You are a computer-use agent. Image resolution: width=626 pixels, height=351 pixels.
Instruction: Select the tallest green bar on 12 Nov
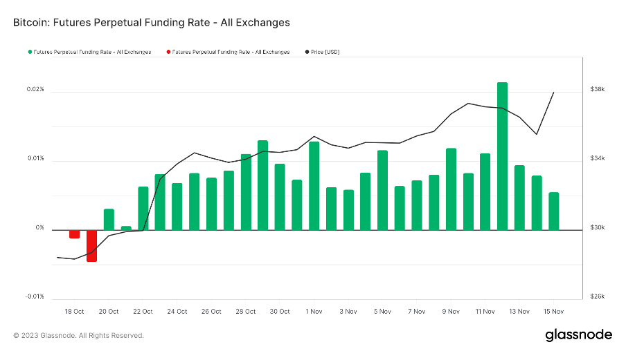(x=502, y=155)
